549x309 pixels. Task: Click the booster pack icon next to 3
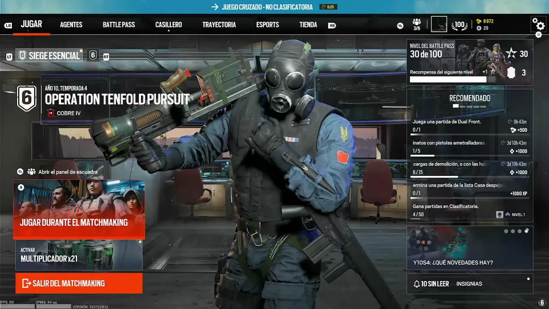point(511,73)
